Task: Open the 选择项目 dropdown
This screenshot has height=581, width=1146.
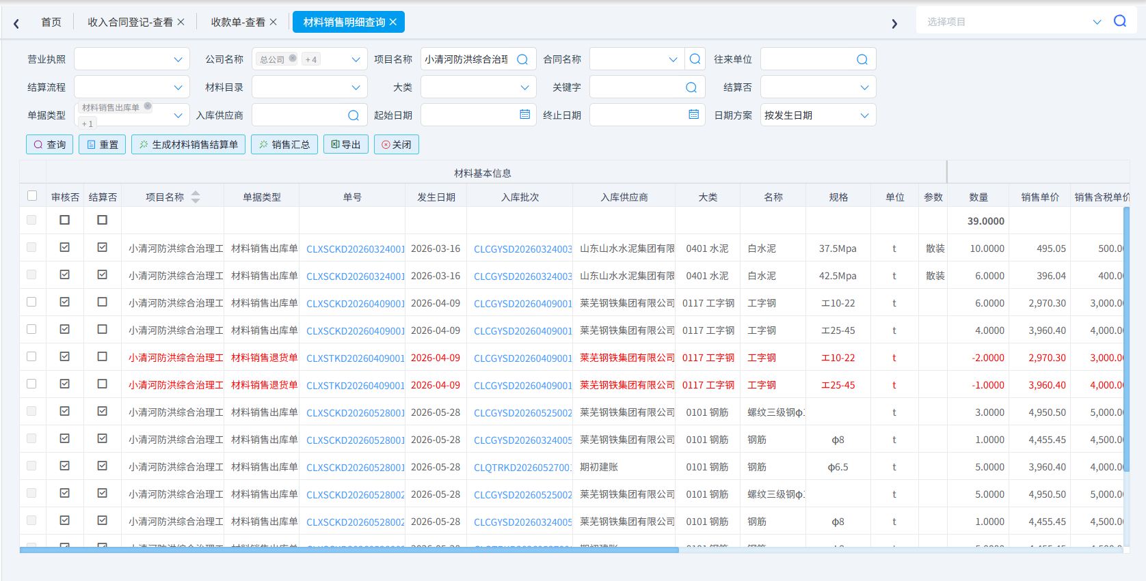Action: [x=1097, y=22]
